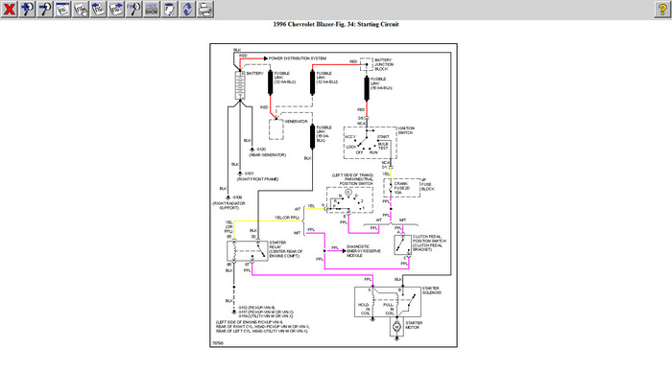Toggle the Hide/Show button

coord(152,9)
